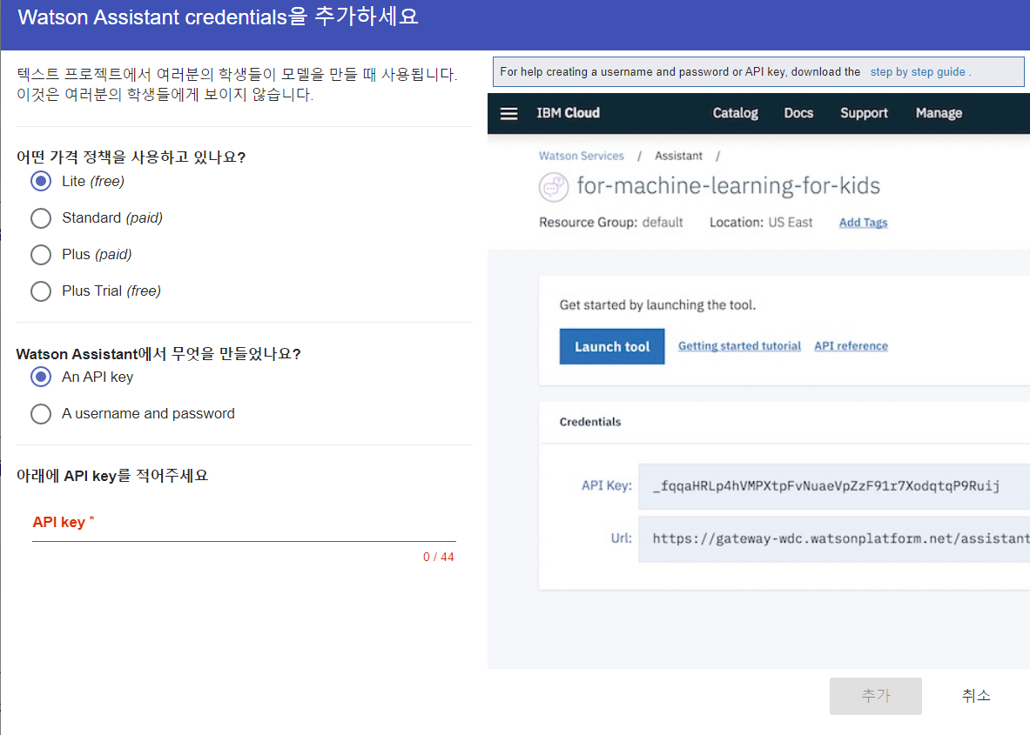Click Catalog in IBM Cloud header
1030x735 pixels.
[x=735, y=113]
